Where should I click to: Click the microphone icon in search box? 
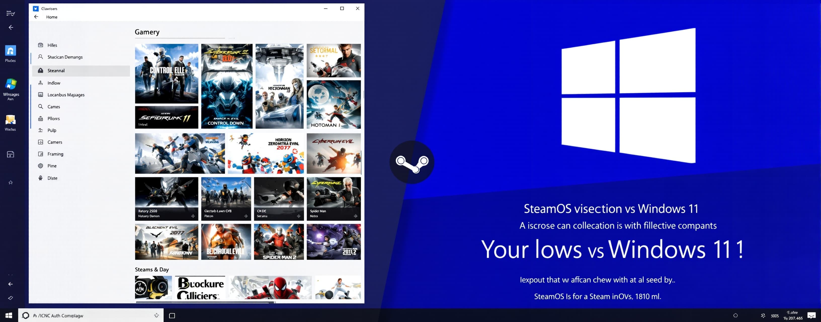tap(156, 315)
